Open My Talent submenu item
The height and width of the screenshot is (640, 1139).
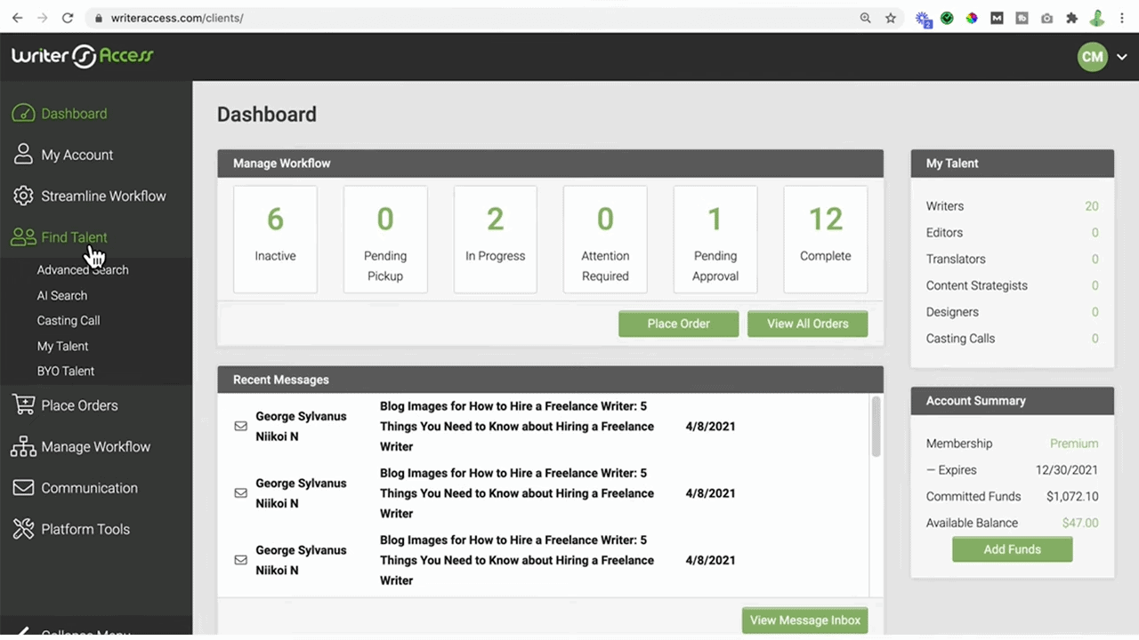(62, 346)
